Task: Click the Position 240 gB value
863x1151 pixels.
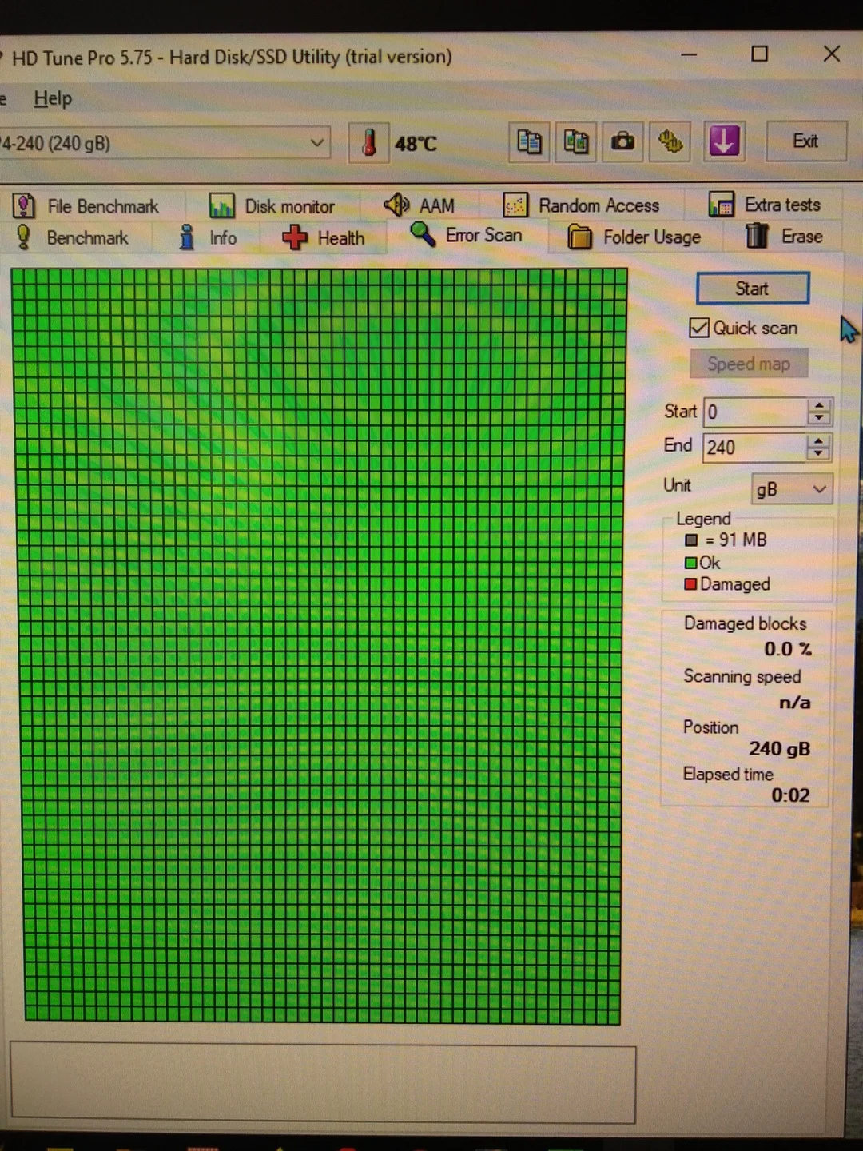Action: 779,749
